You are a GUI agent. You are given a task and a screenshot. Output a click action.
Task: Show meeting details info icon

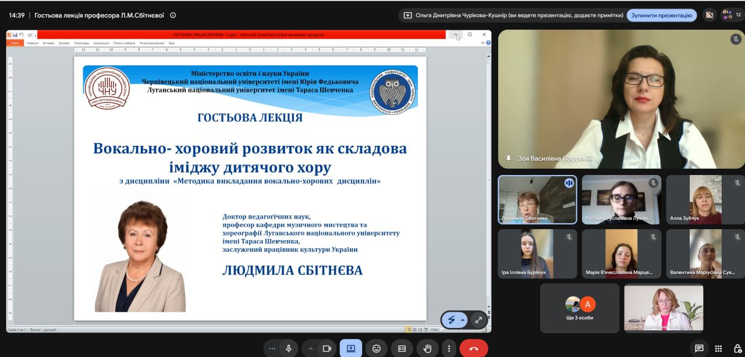(173, 15)
